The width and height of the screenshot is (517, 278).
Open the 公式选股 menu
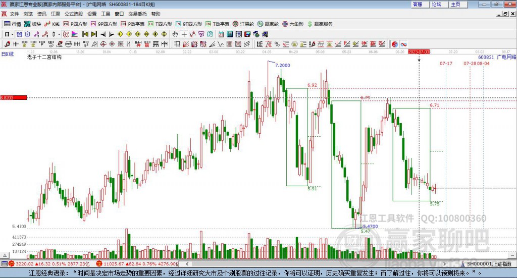[74, 14]
